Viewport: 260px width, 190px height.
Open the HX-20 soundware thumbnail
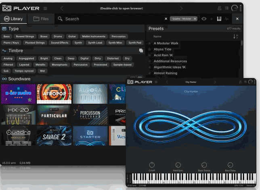(x=19, y=115)
